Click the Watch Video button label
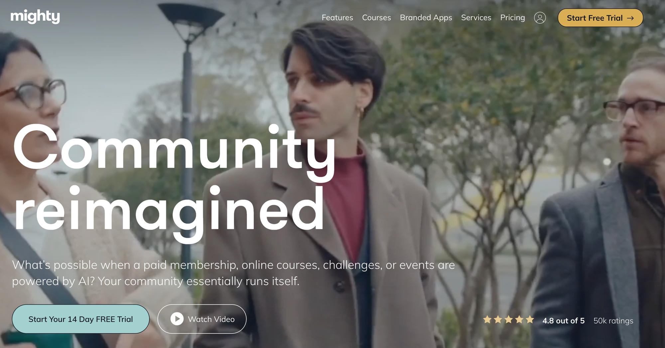Viewport: 665px width, 348px height. coord(211,319)
